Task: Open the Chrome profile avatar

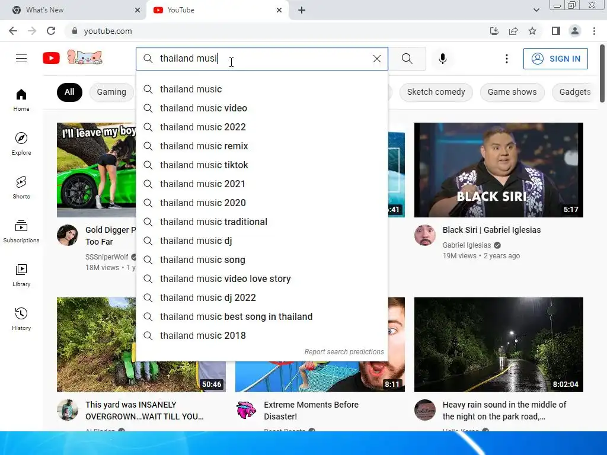Action: [x=575, y=31]
